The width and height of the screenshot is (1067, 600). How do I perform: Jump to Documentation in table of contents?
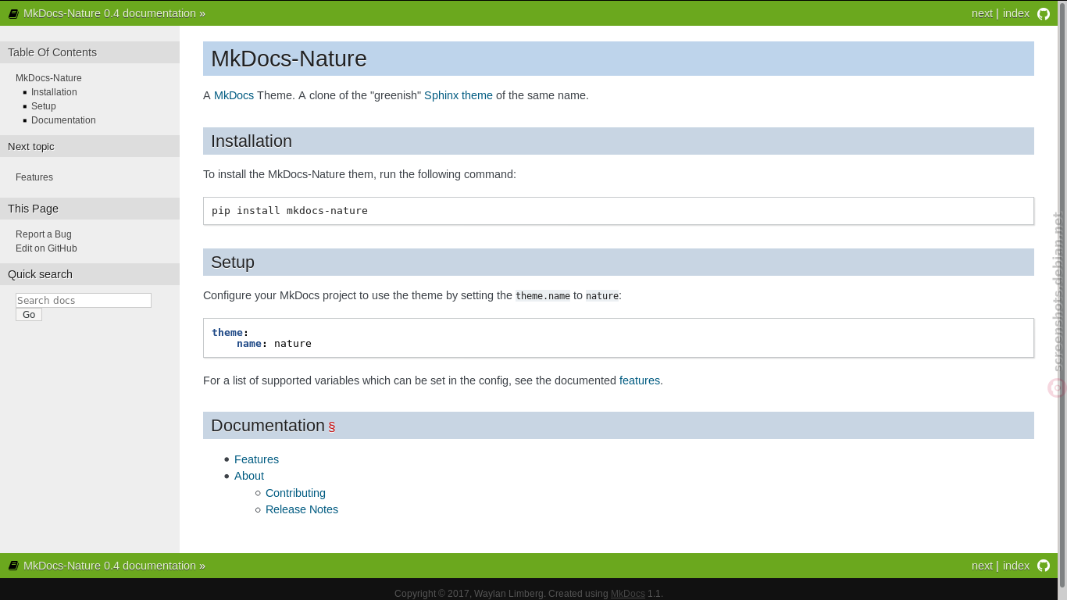coord(63,120)
